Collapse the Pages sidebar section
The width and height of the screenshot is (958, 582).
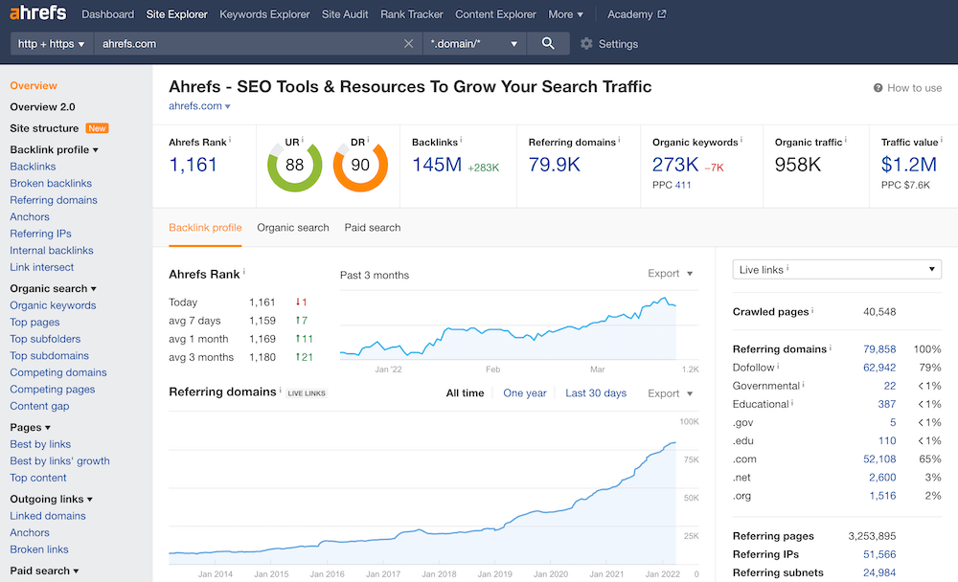(x=30, y=428)
